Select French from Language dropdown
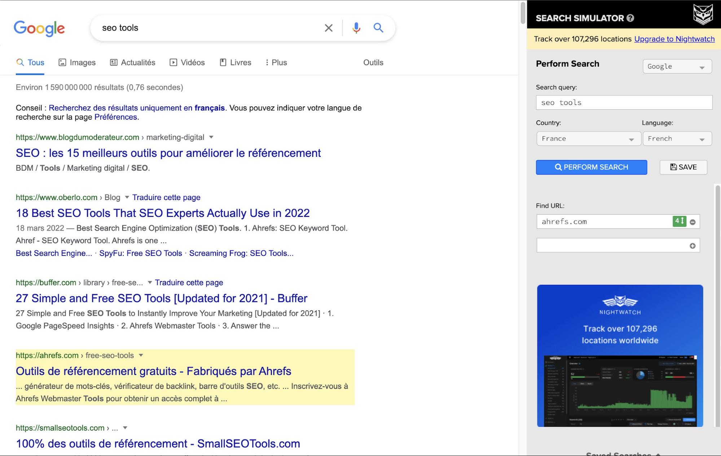The image size is (721, 456). click(676, 138)
